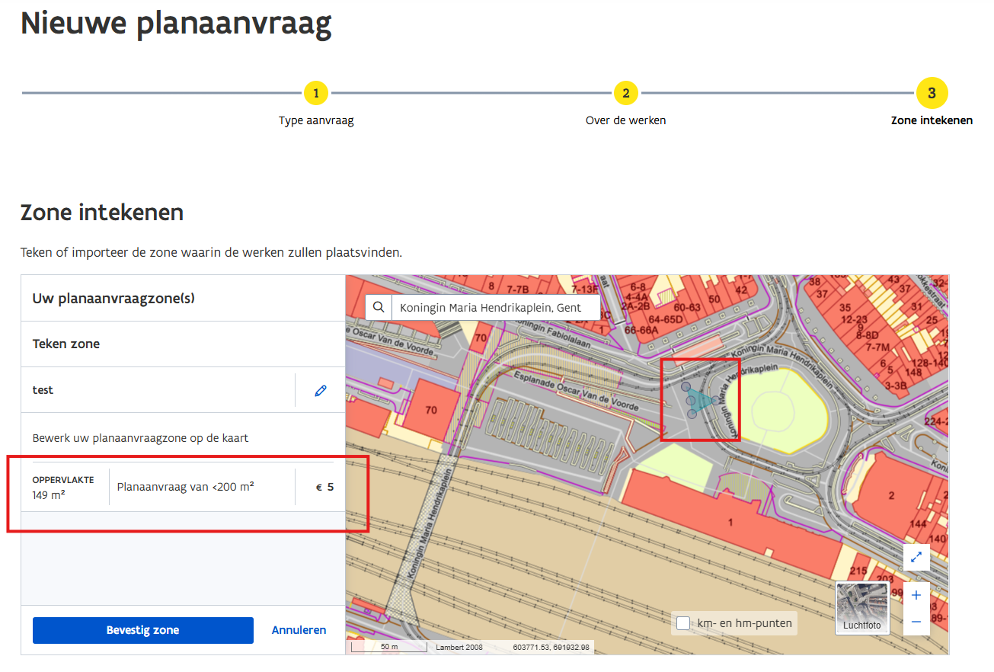This screenshot has width=994, height=672.
Task: Click the Annuleren link
Action: click(299, 630)
